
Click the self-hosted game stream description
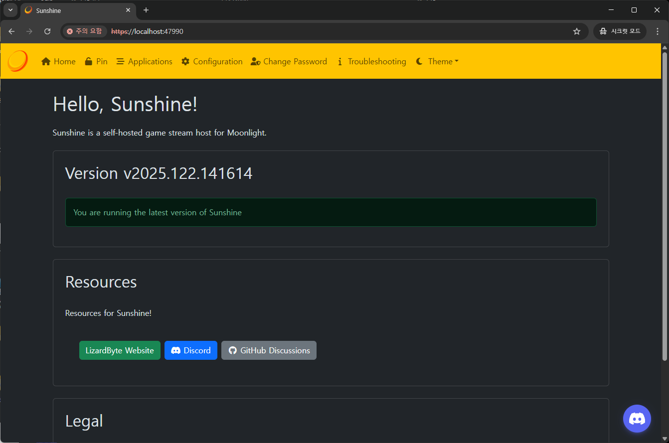[x=160, y=133]
